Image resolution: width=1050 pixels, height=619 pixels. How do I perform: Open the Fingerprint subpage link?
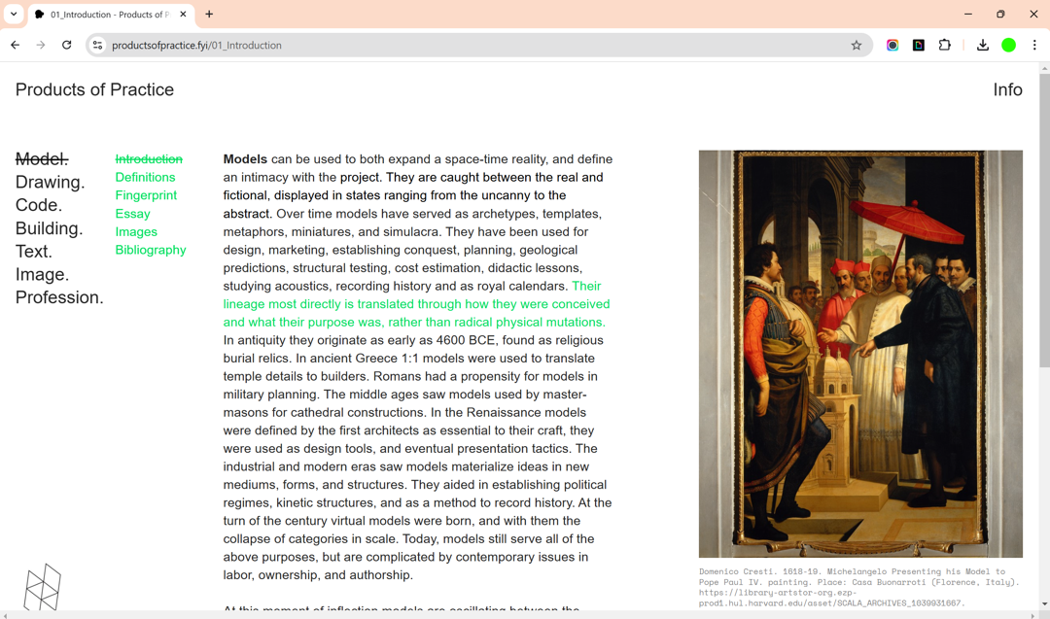tap(146, 195)
